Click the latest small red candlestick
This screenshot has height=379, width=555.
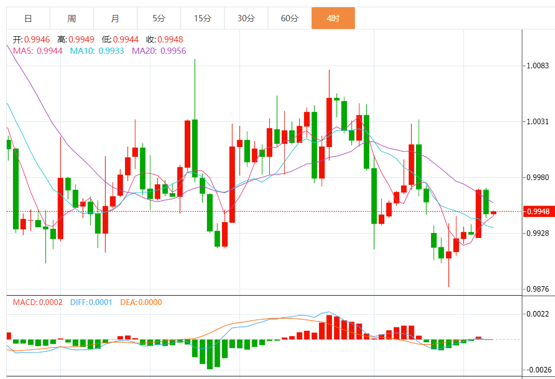click(x=493, y=213)
